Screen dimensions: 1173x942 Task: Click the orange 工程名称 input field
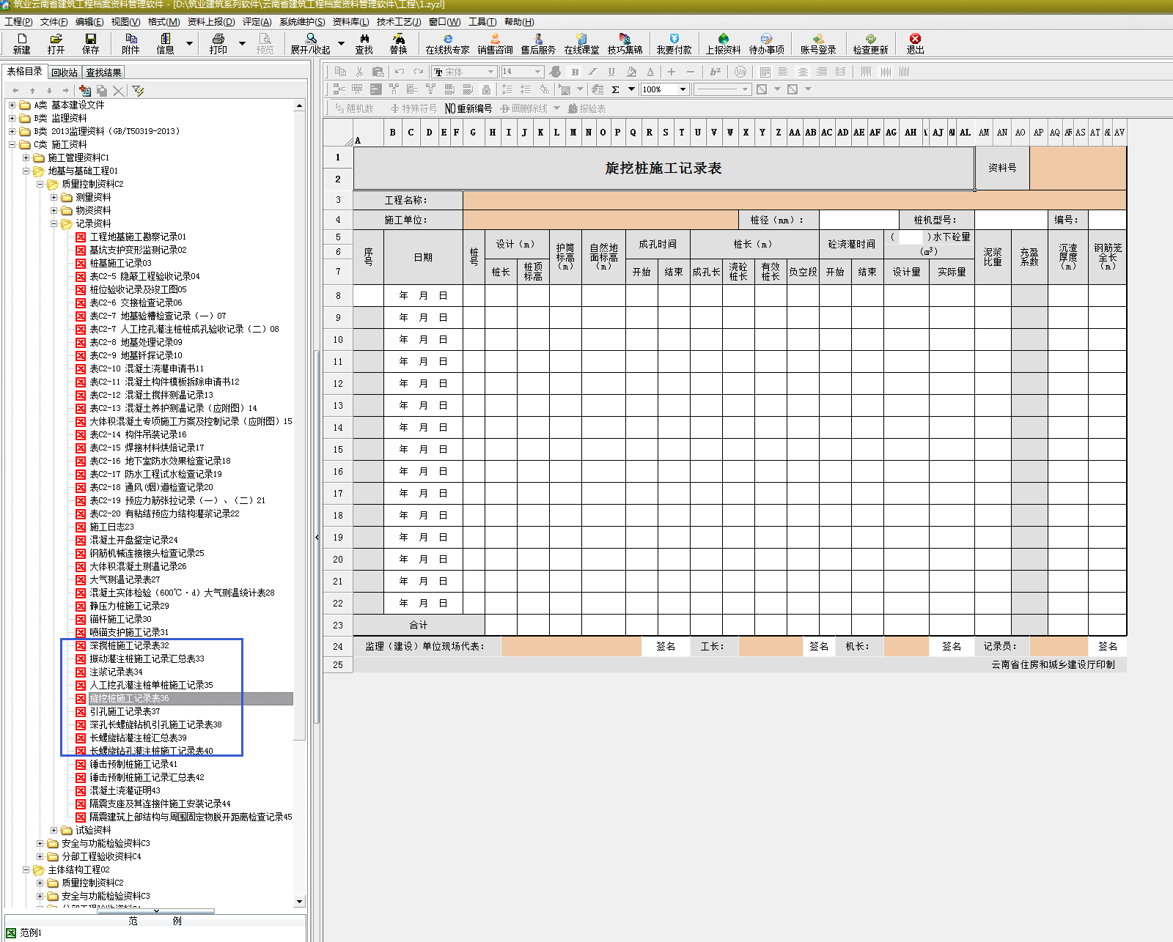795,200
